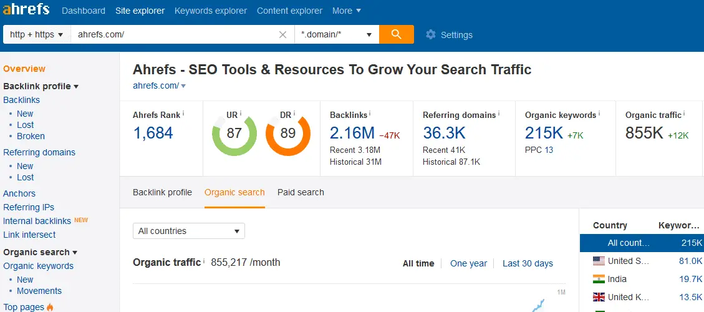
Task: Select the India row in the country table
Action: 642,279
